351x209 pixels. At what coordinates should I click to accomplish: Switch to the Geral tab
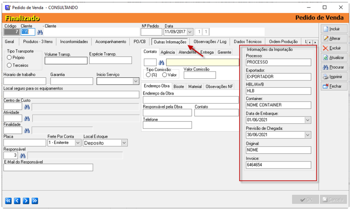[9, 42]
